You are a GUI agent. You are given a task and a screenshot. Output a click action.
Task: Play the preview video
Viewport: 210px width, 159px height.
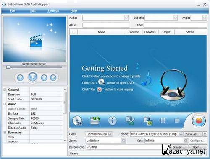[x=32, y=77]
